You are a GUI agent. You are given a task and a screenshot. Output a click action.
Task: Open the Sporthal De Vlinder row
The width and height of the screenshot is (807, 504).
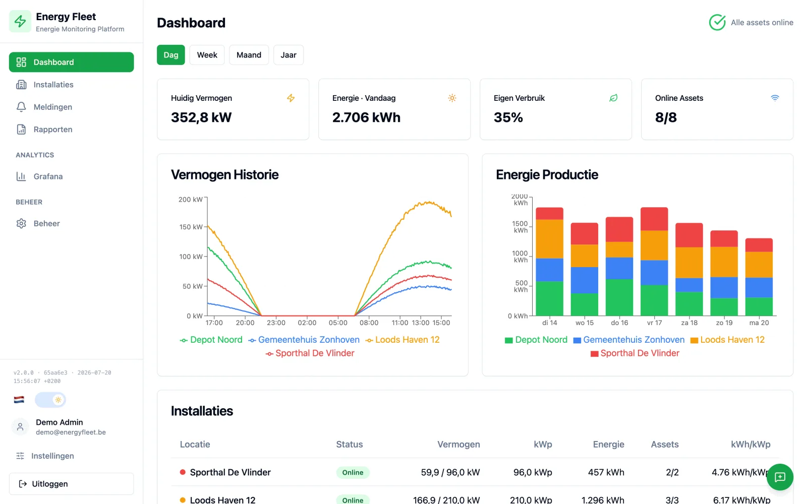click(x=475, y=472)
